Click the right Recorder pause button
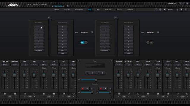The width and height of the screenshot is (190, 106). coord(110,89)
